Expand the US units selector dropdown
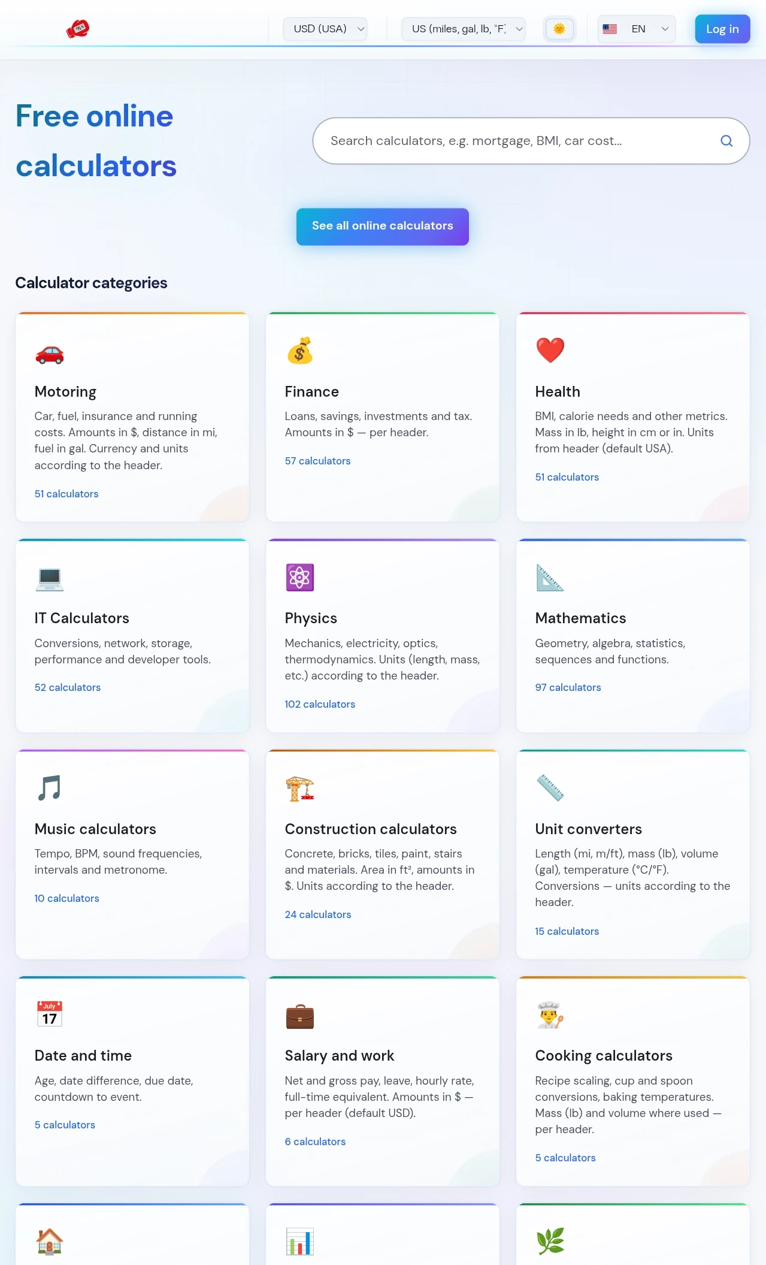 (x=464, y=29)
